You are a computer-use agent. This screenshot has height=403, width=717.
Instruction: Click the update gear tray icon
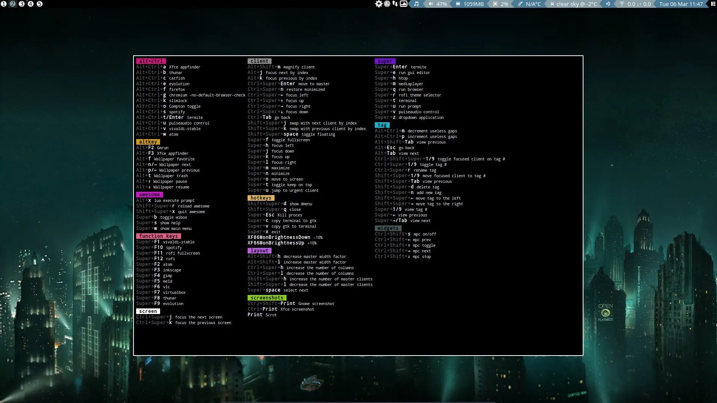coord(379,4)
